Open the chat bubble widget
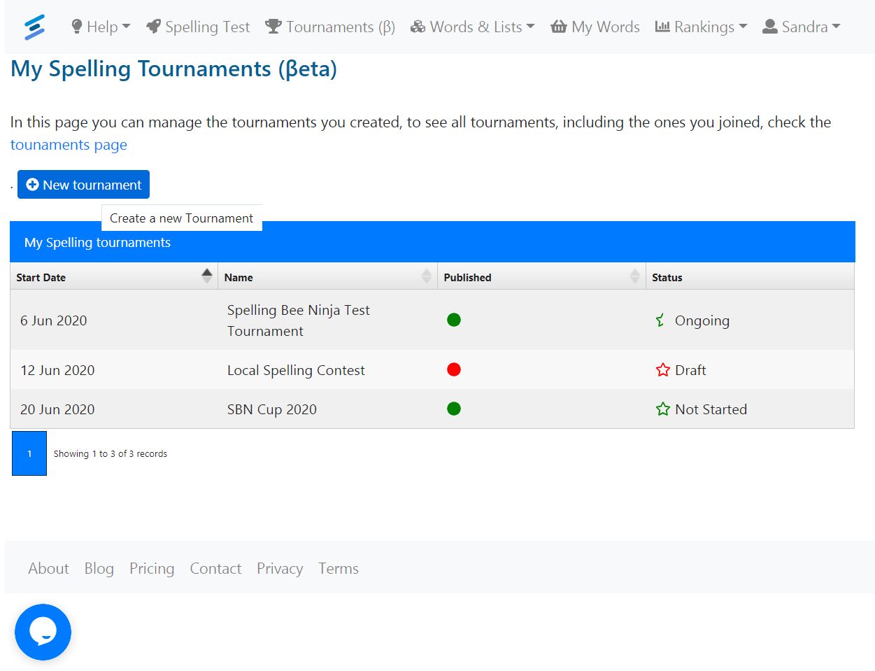Viewport: 875px width, 671px height. (x=43, y=632)
